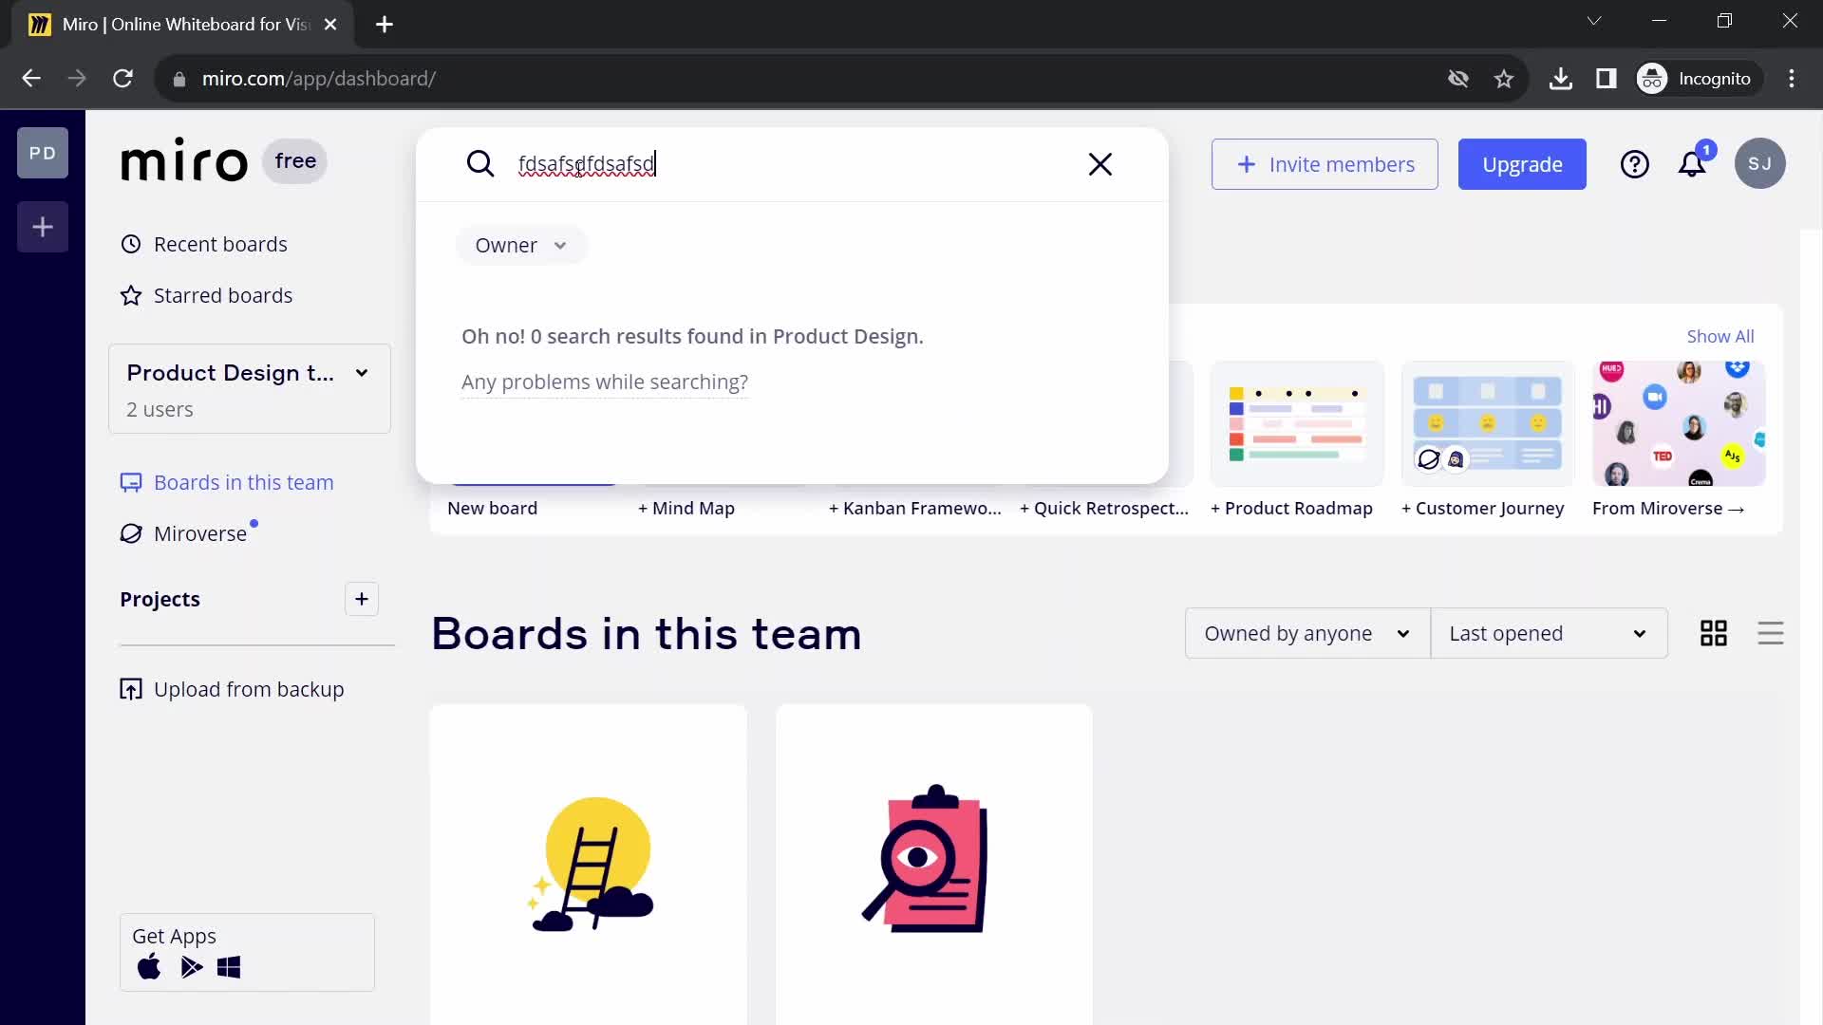
Task: Click the grid view layout icon
Action: tap(1713, 633)
